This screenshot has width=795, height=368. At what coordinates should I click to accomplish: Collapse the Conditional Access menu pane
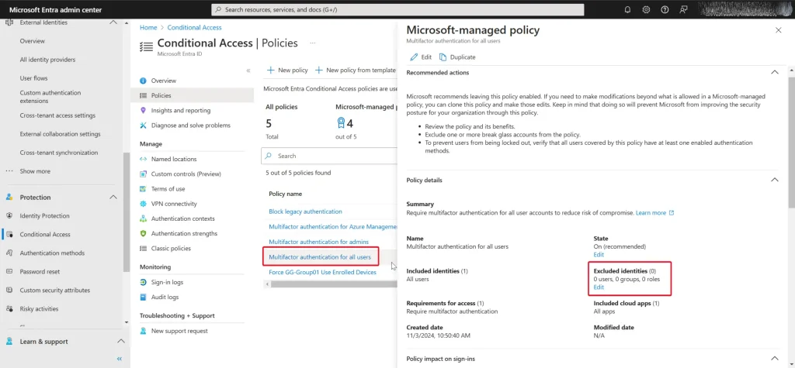click(x=248, y=71)
